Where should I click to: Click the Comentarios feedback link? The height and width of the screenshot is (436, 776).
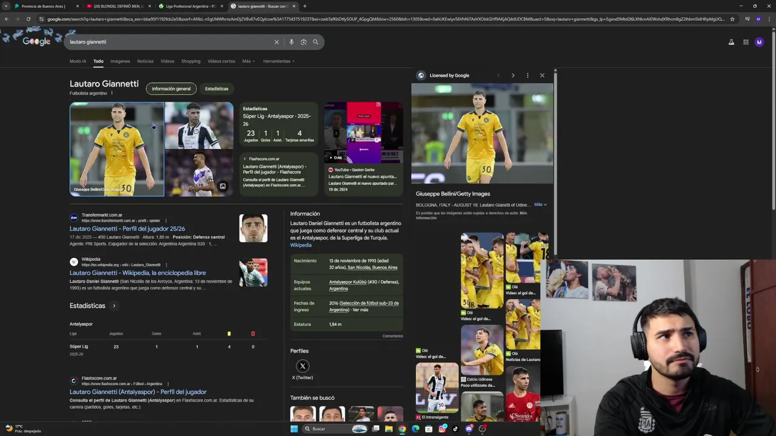pyautogui.click(x=393, y=336)
